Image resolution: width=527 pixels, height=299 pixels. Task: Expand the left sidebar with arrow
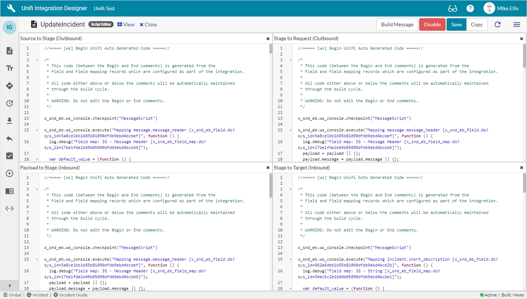tap(10, 285)
